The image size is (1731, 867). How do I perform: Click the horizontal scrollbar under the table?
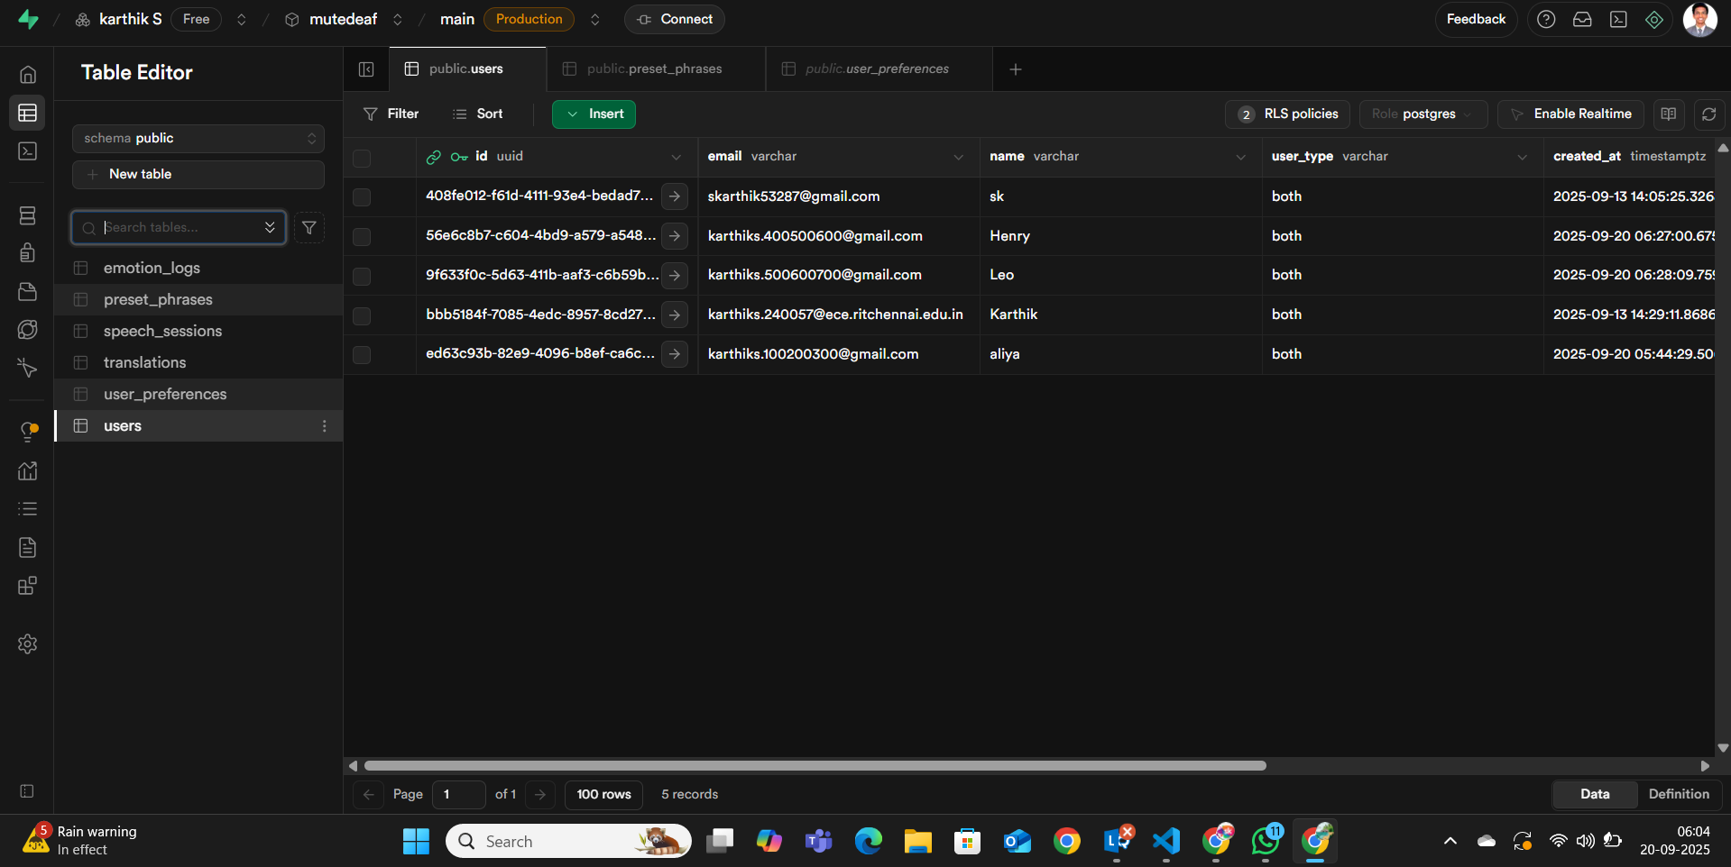[815, 766]
